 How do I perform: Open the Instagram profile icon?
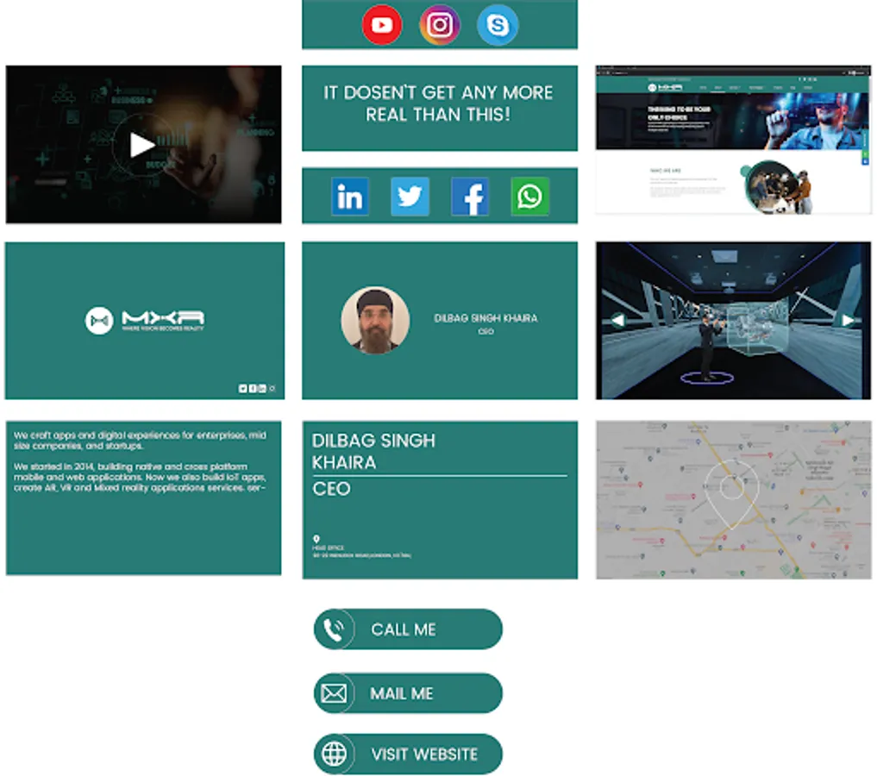[x=440, y=25]
